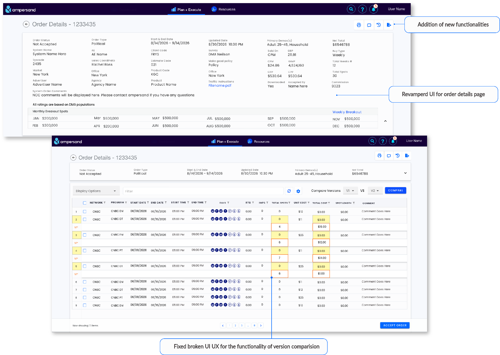Go back using arrow in top window
This screenshot has height=355, width=500.
coord(26,24)
